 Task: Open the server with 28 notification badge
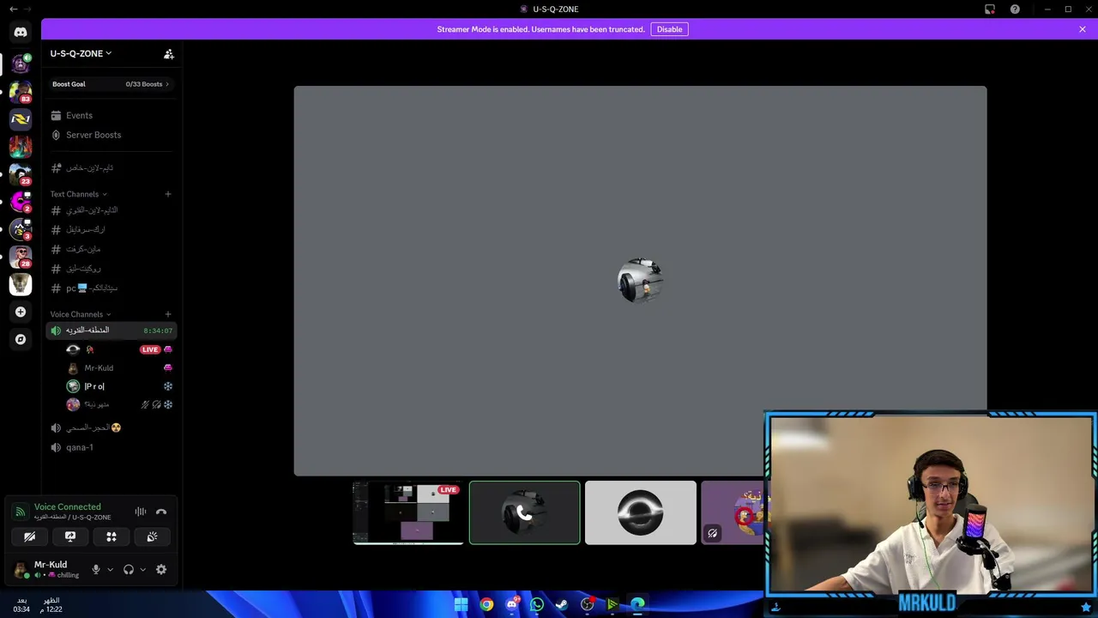(21, 256)
